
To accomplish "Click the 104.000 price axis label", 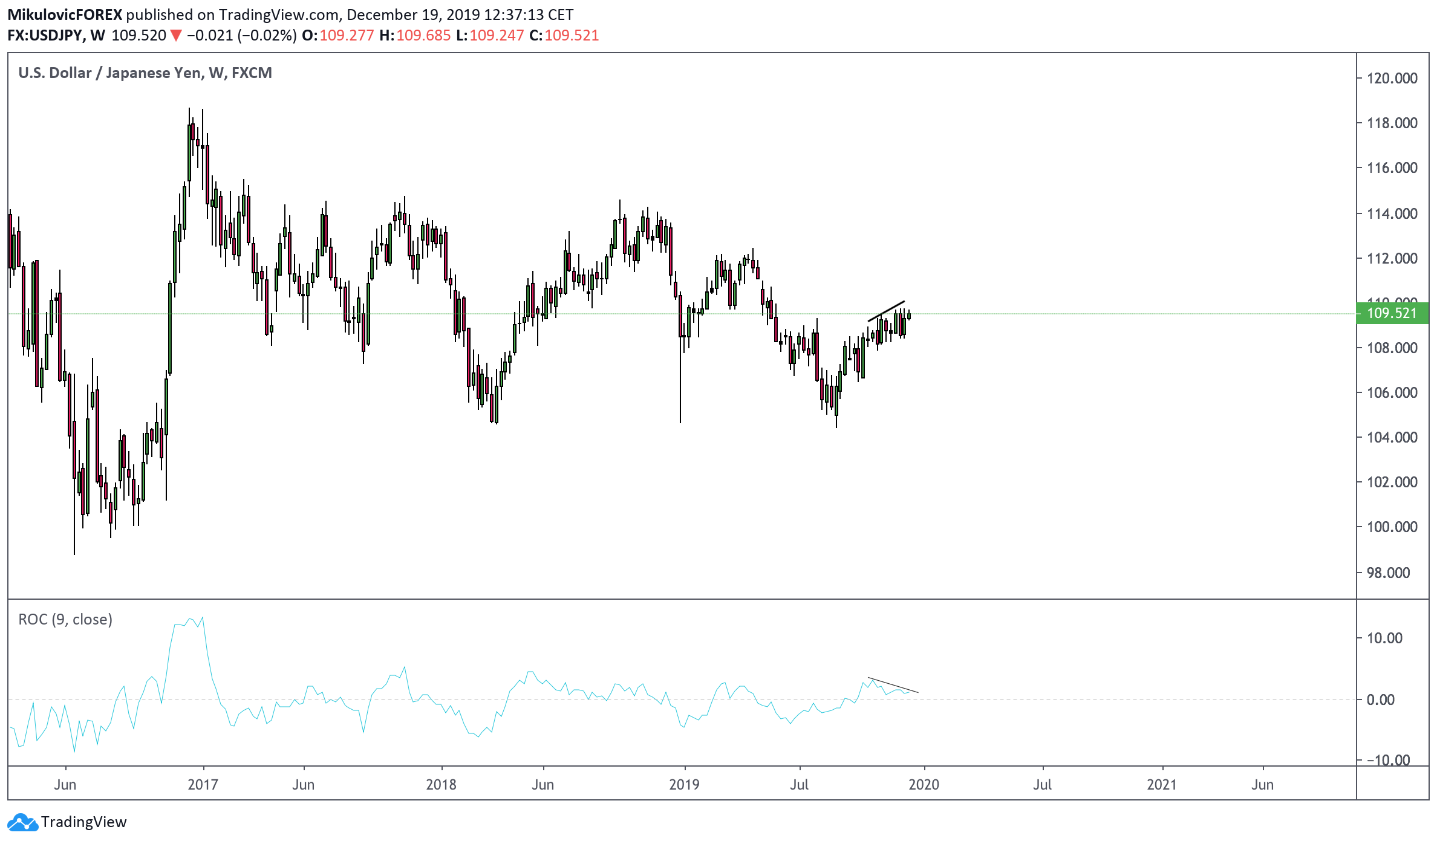I will [x=1392, y=437].
